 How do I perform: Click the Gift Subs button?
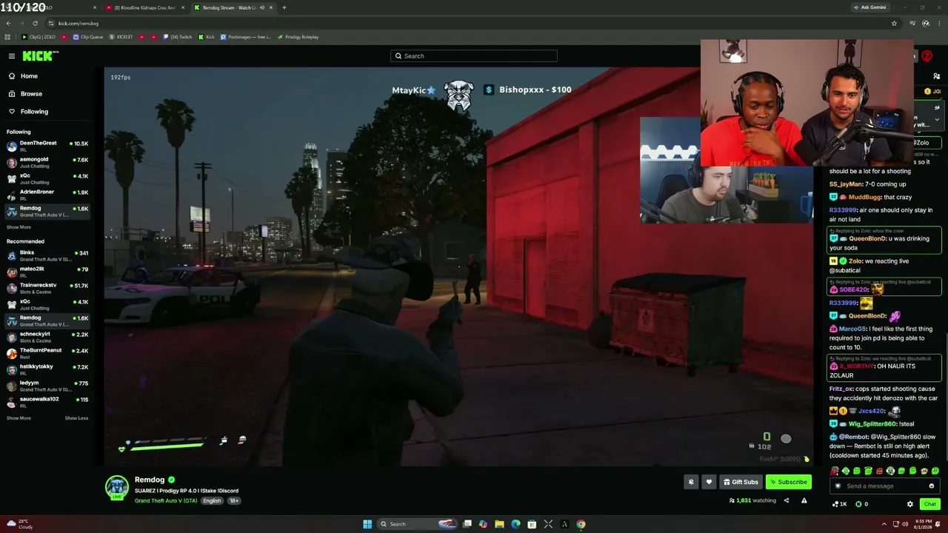tap(741, 482)
